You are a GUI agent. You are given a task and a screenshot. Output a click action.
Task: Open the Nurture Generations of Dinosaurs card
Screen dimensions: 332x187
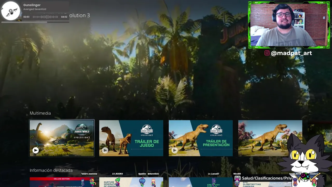coord(131,182)
